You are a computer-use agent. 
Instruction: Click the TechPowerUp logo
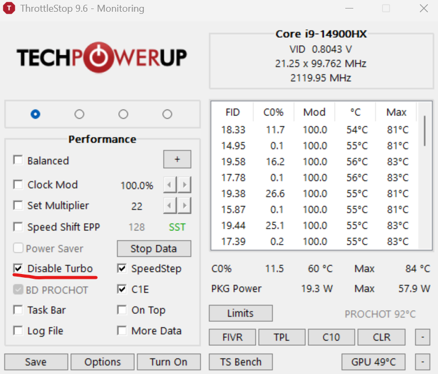102,57
